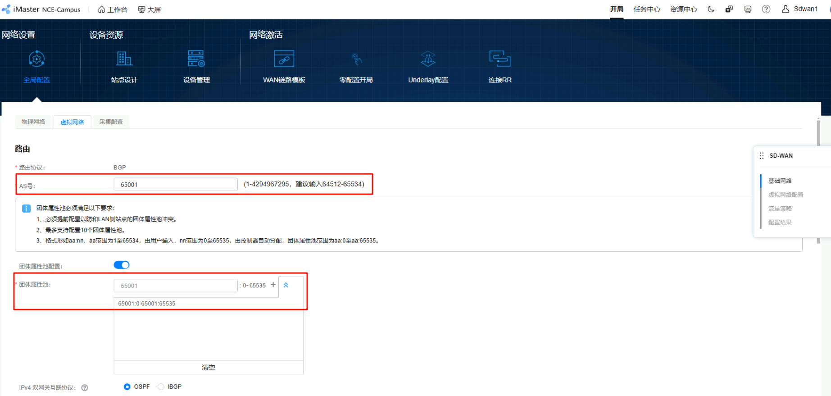The image size is (831, 396).
Task: Collapse the community pool list with double chevron
Action: [x=286, y=285]
